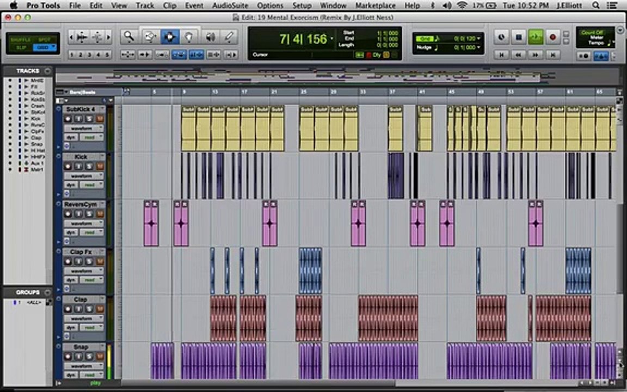Viewport: 627px width, 392px height.
Task: Select the Grabber hand tool
Action: click(189, 37)
